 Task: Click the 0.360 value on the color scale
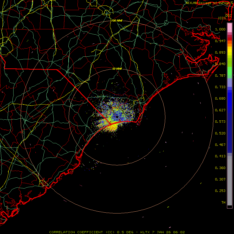point(220,168)
